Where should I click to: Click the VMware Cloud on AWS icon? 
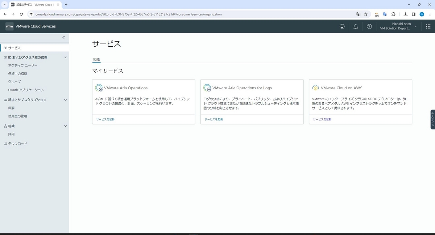[x=315, y=88]
